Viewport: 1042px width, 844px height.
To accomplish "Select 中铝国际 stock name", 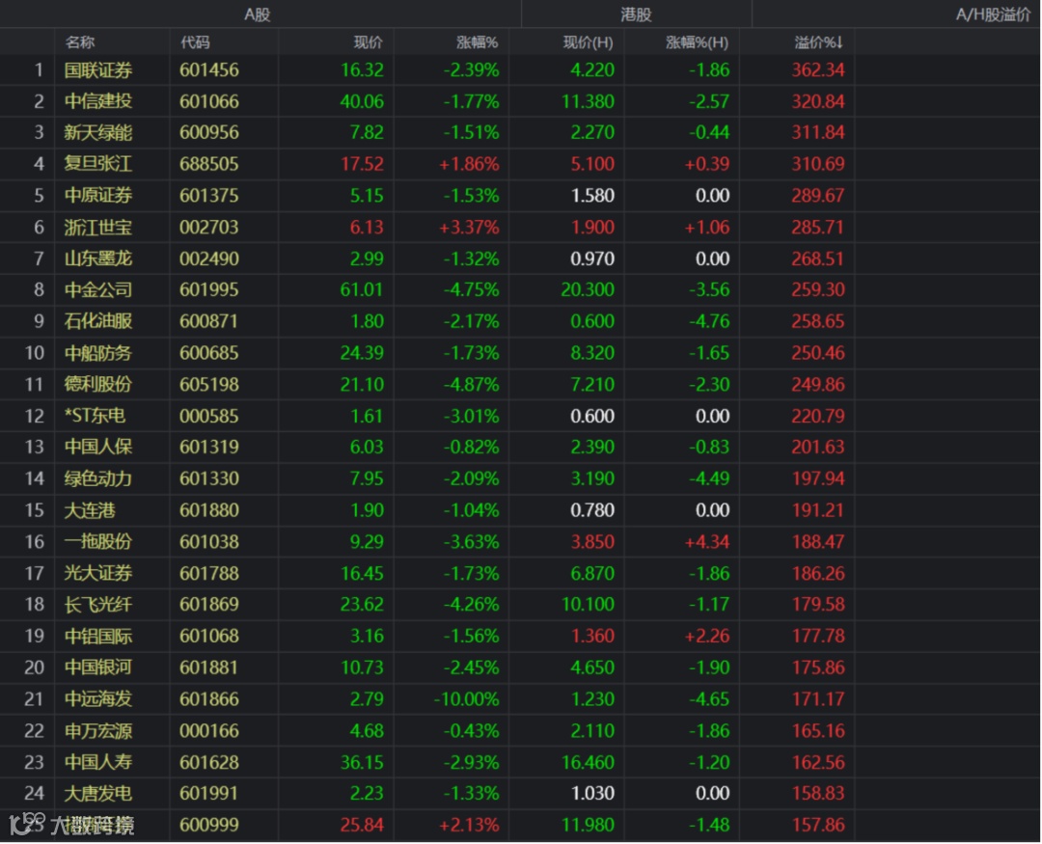I will pos(97,637).
